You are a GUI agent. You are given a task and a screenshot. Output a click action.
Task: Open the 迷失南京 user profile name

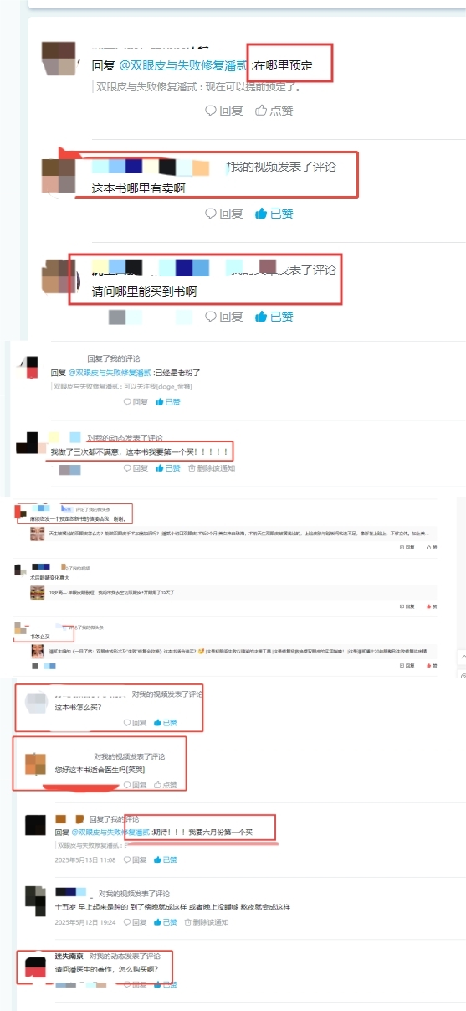[69, 957]
